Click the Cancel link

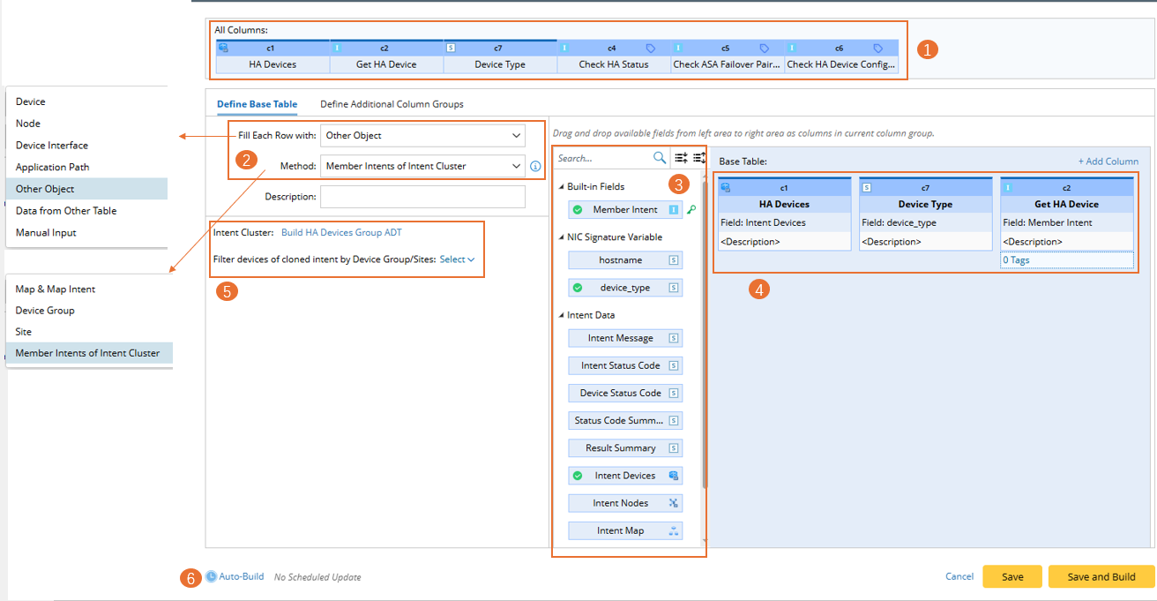(959, 576)
